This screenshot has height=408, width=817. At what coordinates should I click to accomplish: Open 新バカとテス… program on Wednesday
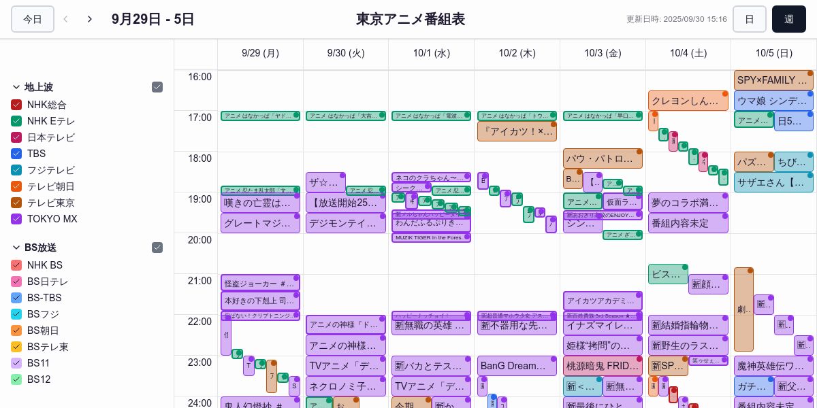[x=432, y=366]
